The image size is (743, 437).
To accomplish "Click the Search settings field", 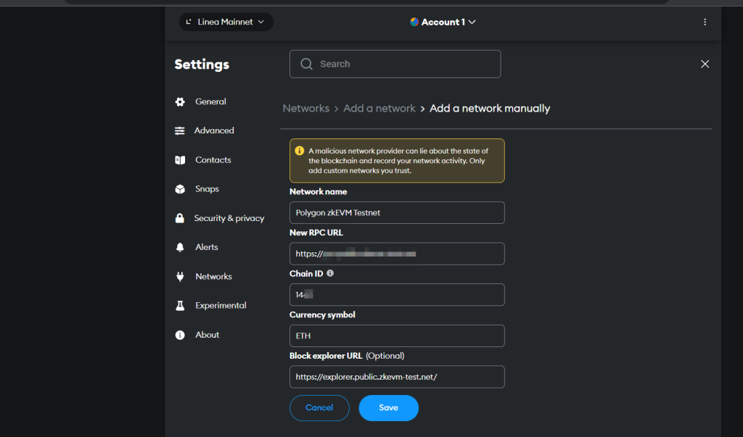I will coord(395,64).
